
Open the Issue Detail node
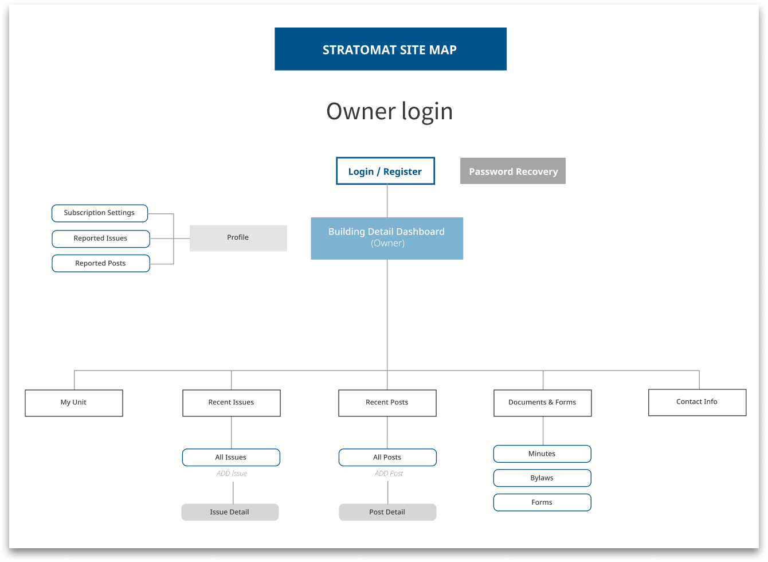pos(230,512)
